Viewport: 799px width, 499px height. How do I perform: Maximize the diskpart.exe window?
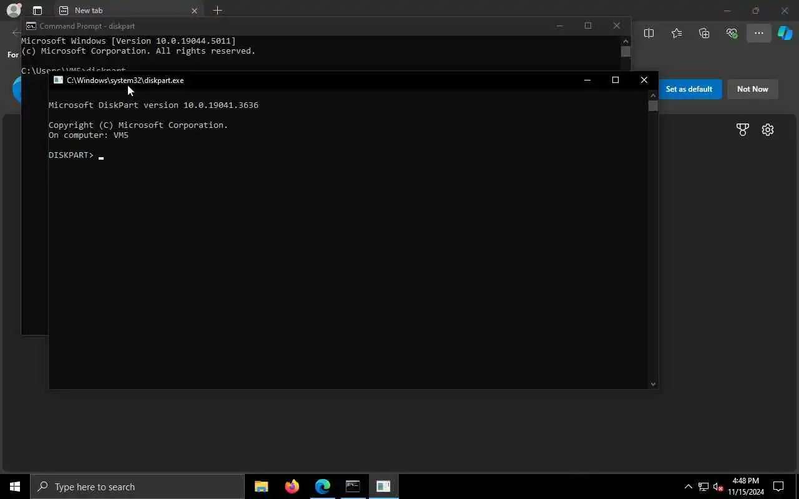(615, 80)
